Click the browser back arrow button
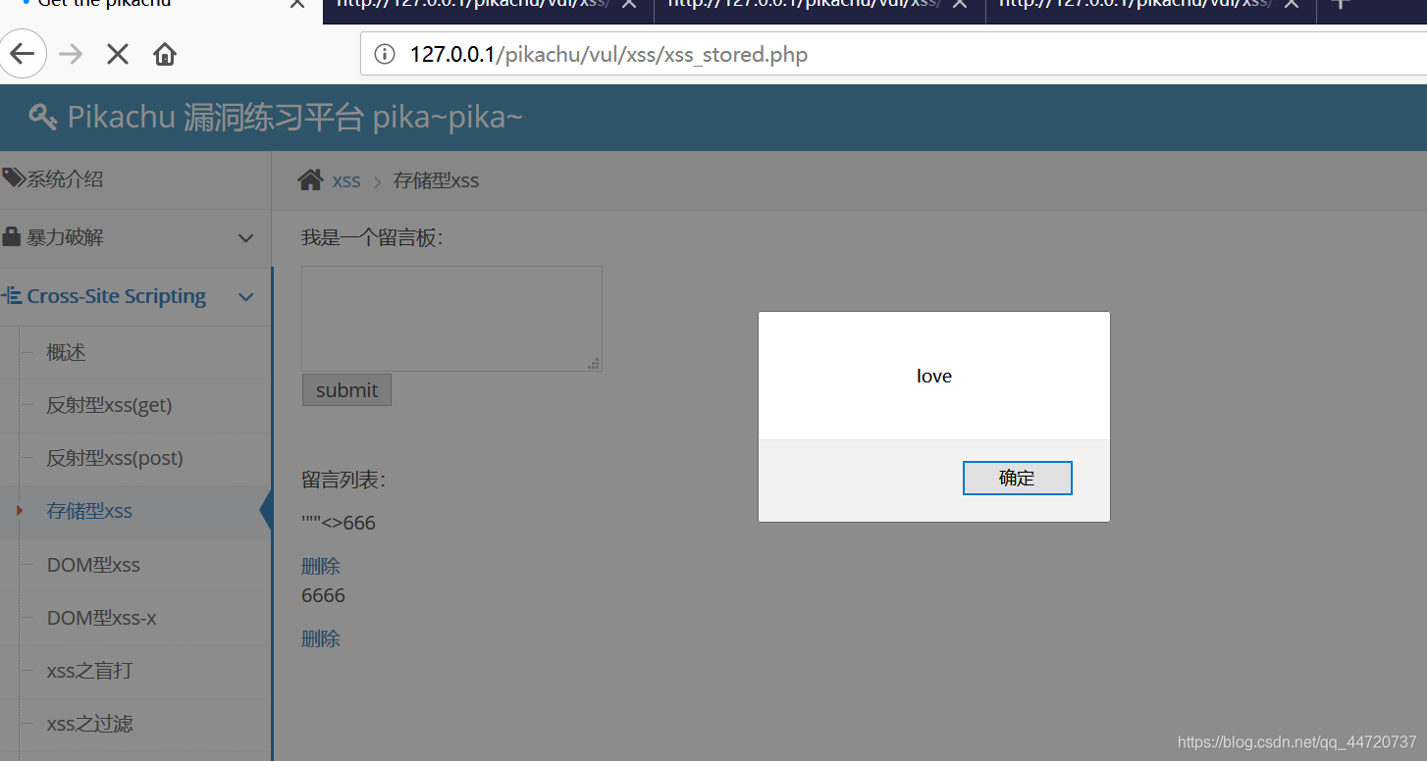Image resolution: width=1427 pixels, height=761 pixels. [x=23, y=54]
